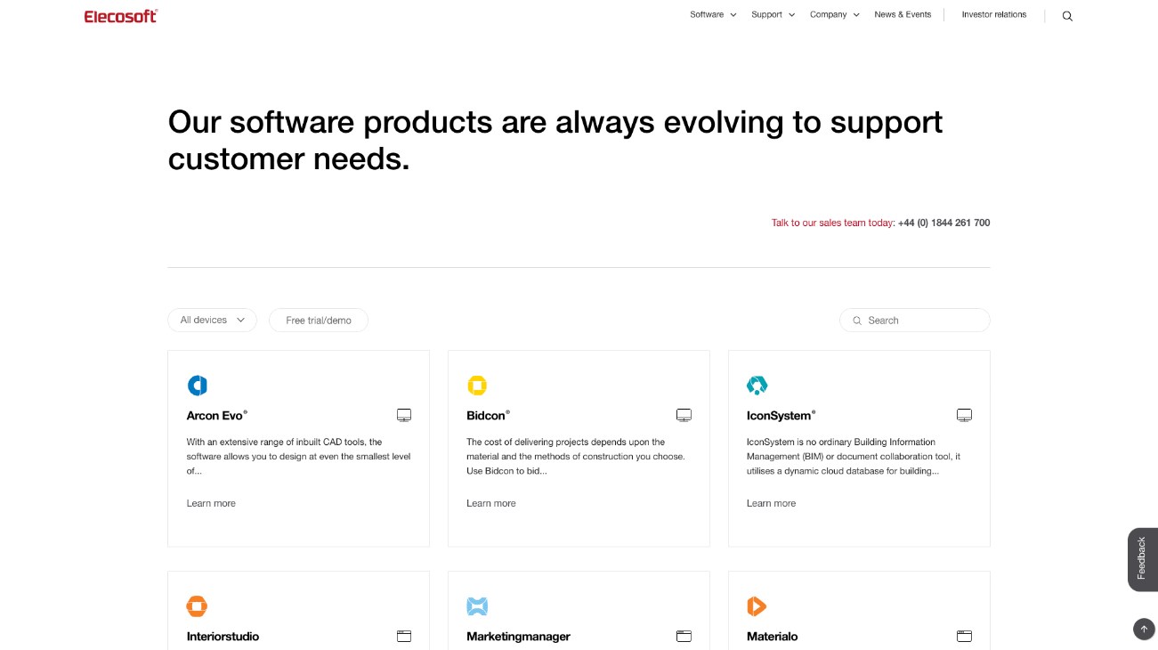Click browser window icon on Materialo card
1158x650 pixels.
(964, 636)
